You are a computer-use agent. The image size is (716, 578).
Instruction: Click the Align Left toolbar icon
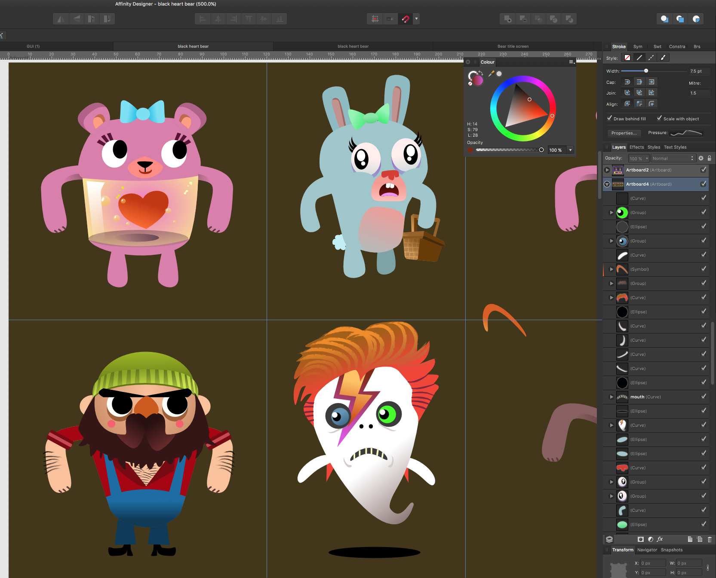pyautogui.click(x=203, y=19)
